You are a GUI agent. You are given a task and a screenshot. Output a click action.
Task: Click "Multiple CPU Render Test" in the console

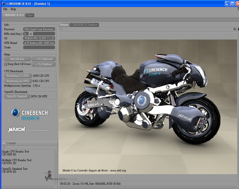[17, 160]
